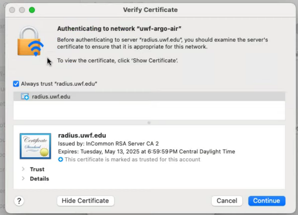Viewport: 298px width, 215px height.
Task: Click the "Expires: Tuesday, May 13, 2025" line
Action: point(146,151)
